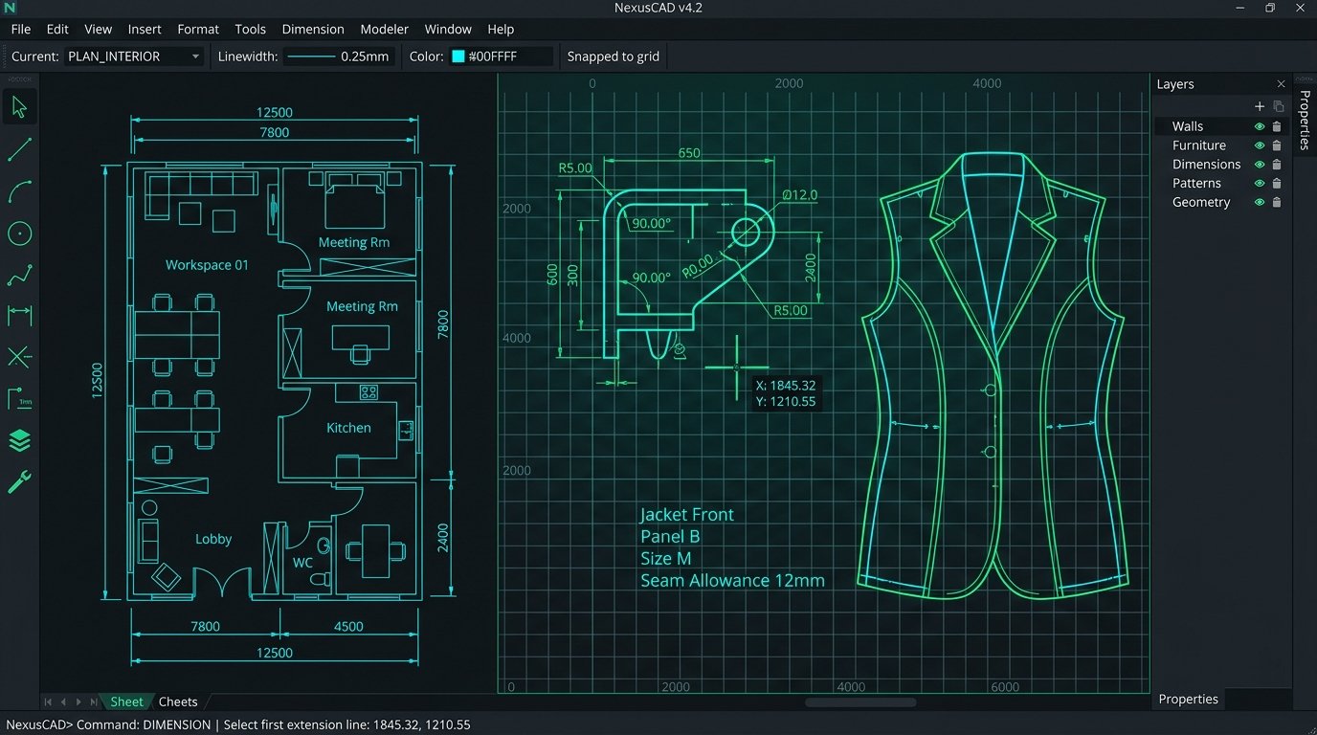Screen dimensions: 1317x735
Task: Delete the Walls layer
Action: [x=1277, y=126]
